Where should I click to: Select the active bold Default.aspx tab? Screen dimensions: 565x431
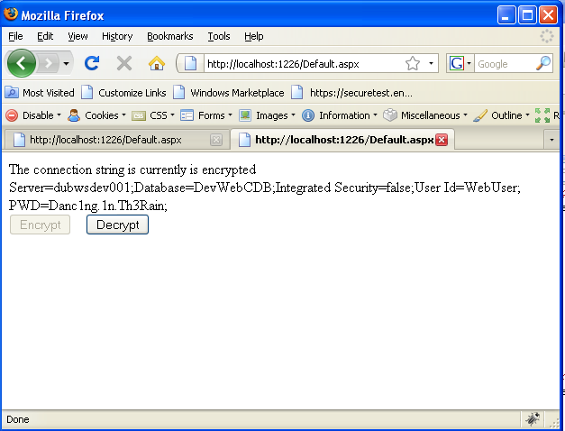tap(344, 139)
